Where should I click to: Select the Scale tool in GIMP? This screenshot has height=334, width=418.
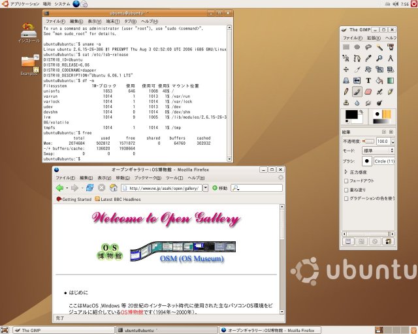point(379,70)
